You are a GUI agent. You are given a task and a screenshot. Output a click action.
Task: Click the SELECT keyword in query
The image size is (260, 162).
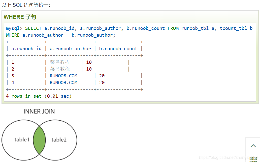(33, 28)
